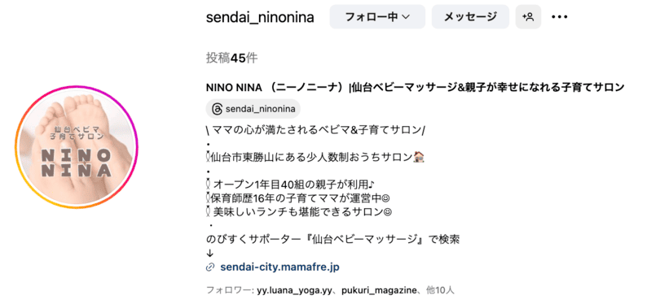651x304 pixels.
Task: Click the 投稿45件 post count
Action: click(x=231, y=59)
